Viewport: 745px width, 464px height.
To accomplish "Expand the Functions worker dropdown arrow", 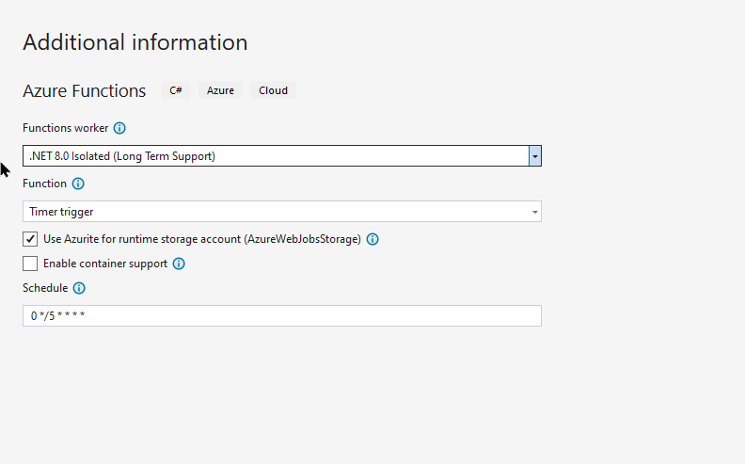I will 535,156.
